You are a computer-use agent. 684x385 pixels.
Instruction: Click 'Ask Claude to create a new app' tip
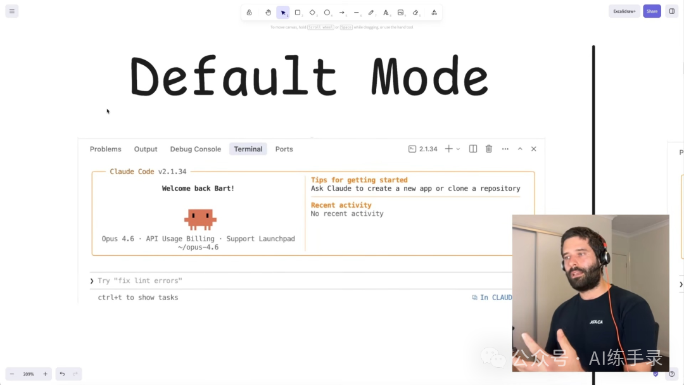(415, 188)
